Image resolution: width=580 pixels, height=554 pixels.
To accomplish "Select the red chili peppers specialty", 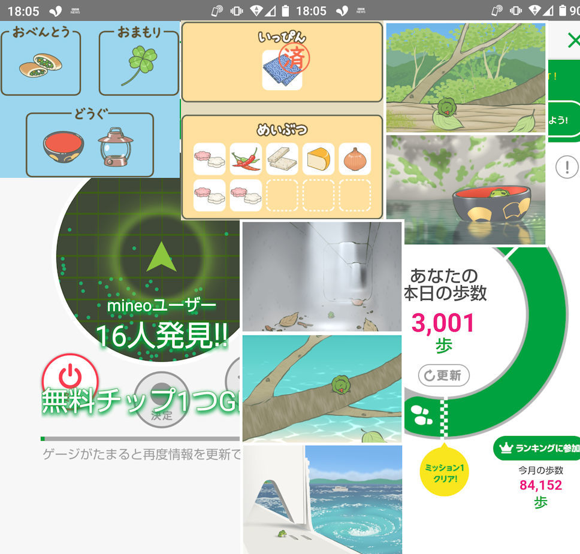I will click(246, 159).
